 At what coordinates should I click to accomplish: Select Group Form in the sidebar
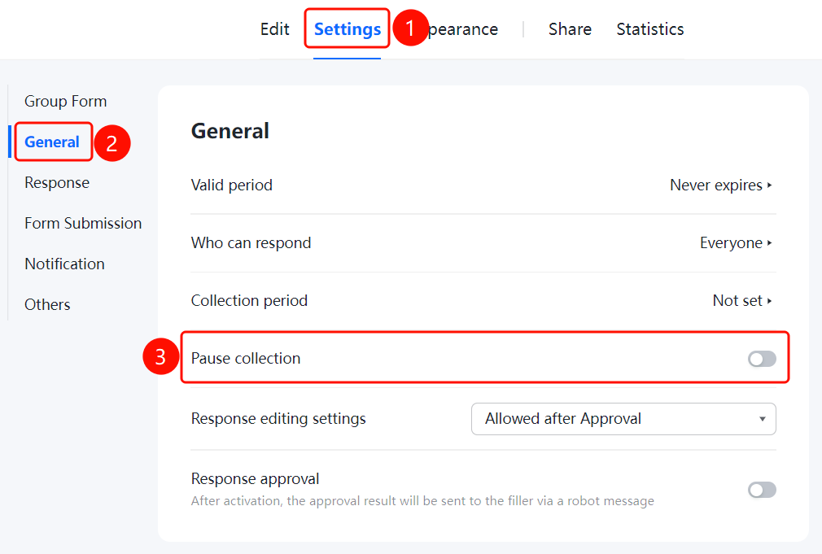coord(66,101)
